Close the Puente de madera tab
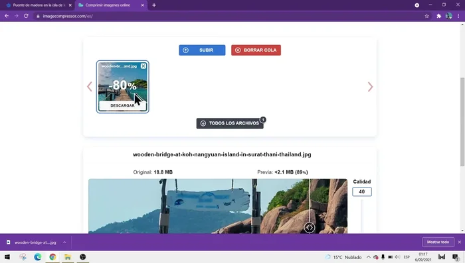The width and height of the screenshot is (465, 263). [x=70, y=5]
